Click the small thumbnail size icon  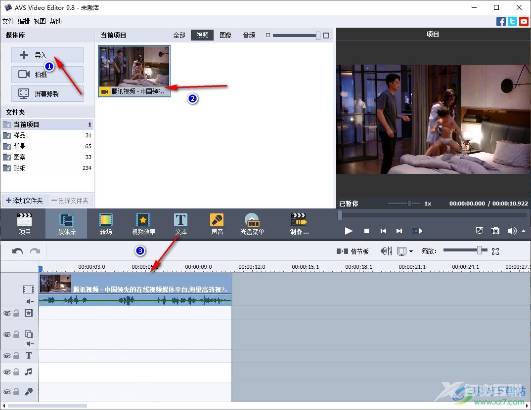(x=268, y=35)
